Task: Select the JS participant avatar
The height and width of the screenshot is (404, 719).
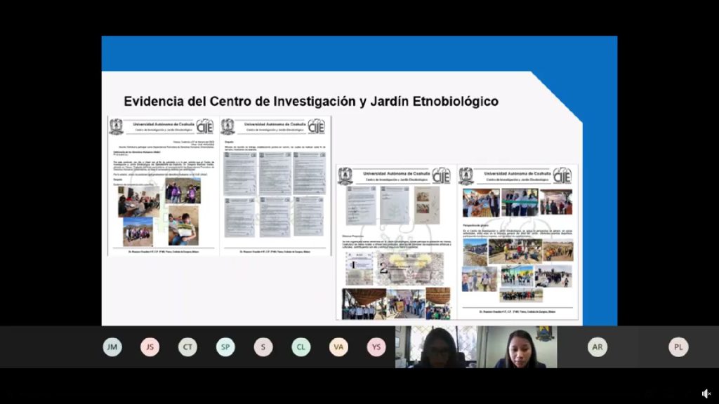Action: tap(150, 347)
